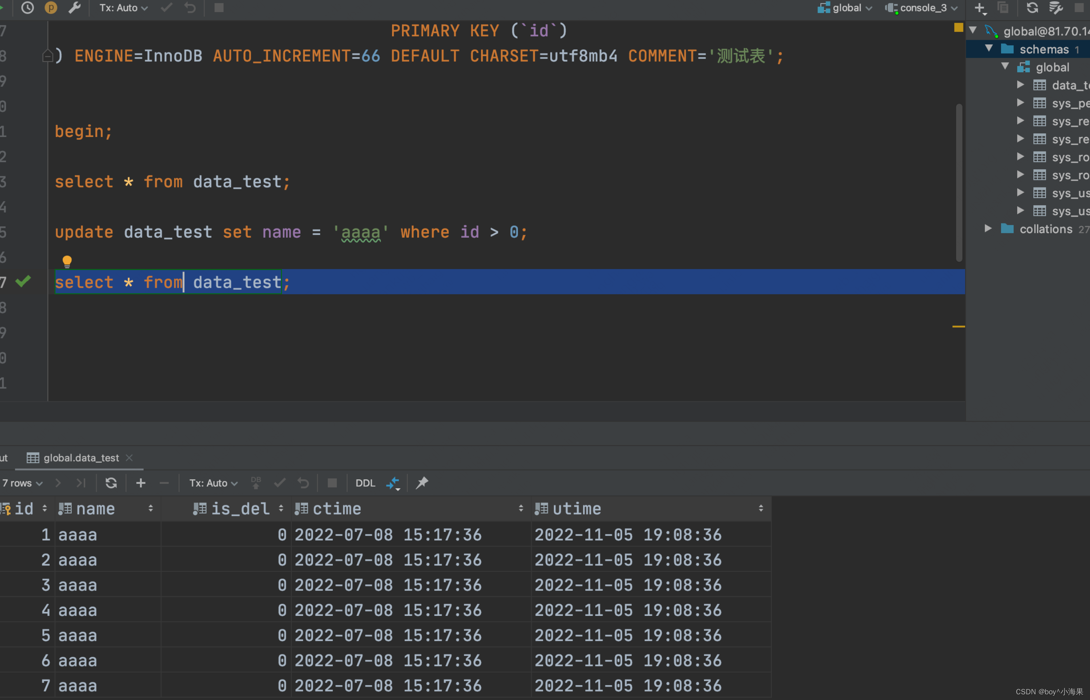Collapse the schemas tree node
This screenshot has height=700, width=1090.
pyautogui.click(x=989, y=48)
